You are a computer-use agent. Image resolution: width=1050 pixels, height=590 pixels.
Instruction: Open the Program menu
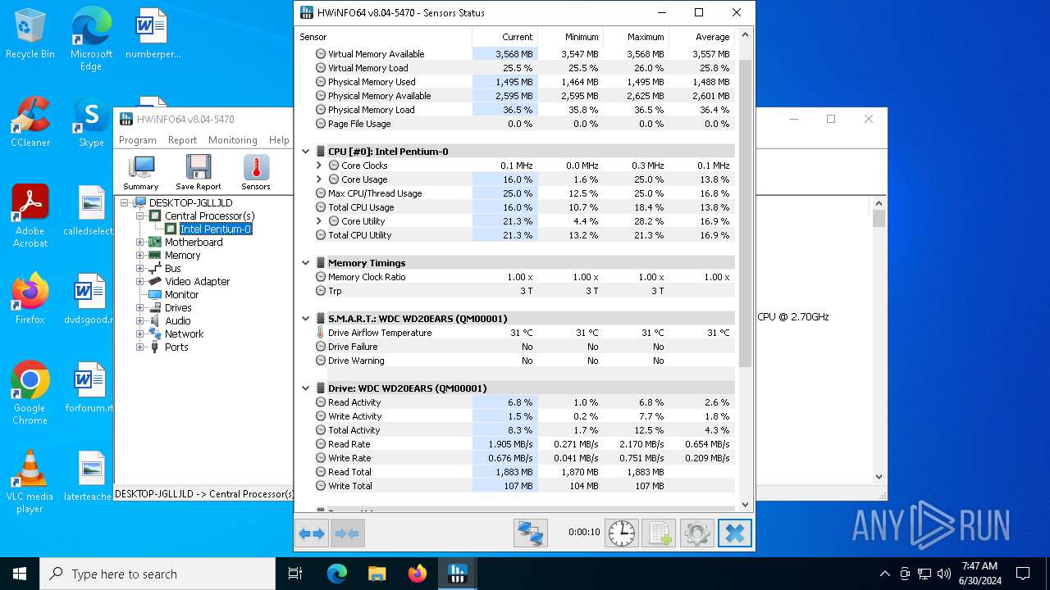[x=138, y=140]
